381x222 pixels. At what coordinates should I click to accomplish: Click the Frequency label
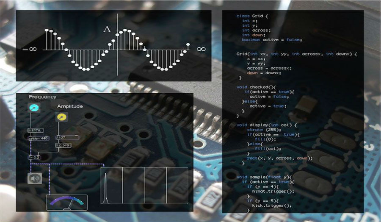tap(42, 97)
